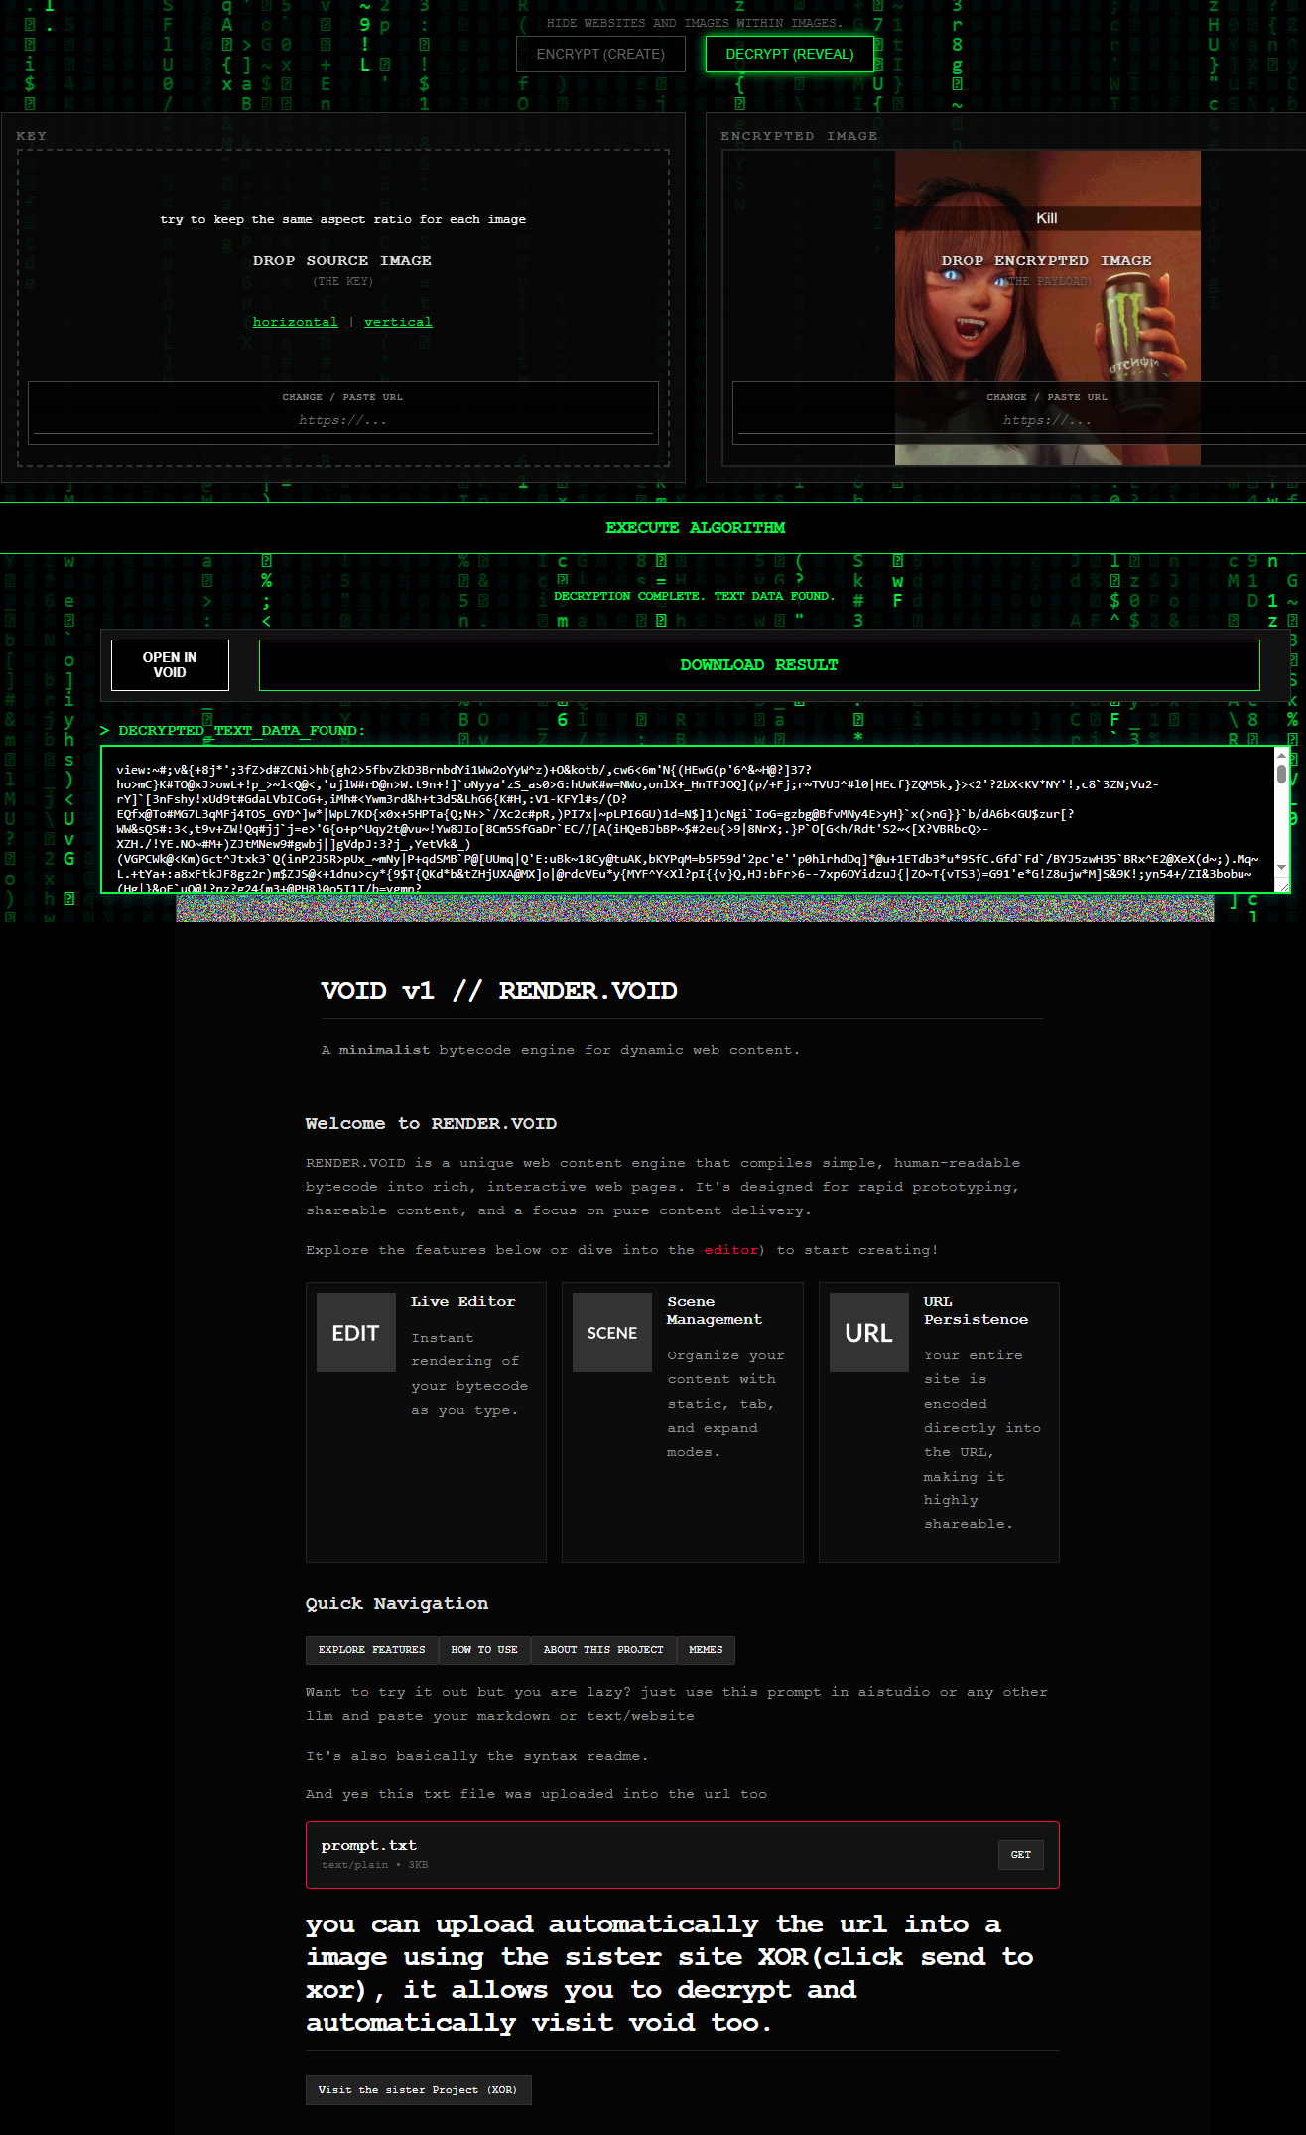Open the red editor link
This screenshot has height=2135, width=1306.
click(x=731, y=1250)
